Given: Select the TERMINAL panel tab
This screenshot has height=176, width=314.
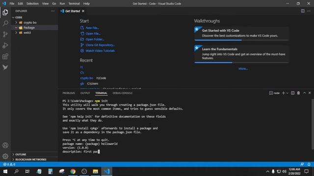Looking at the screenshot, I should [102, 93].
